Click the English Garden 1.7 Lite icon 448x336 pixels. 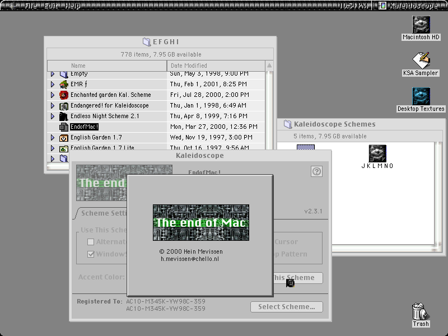[x=64, y=148]
